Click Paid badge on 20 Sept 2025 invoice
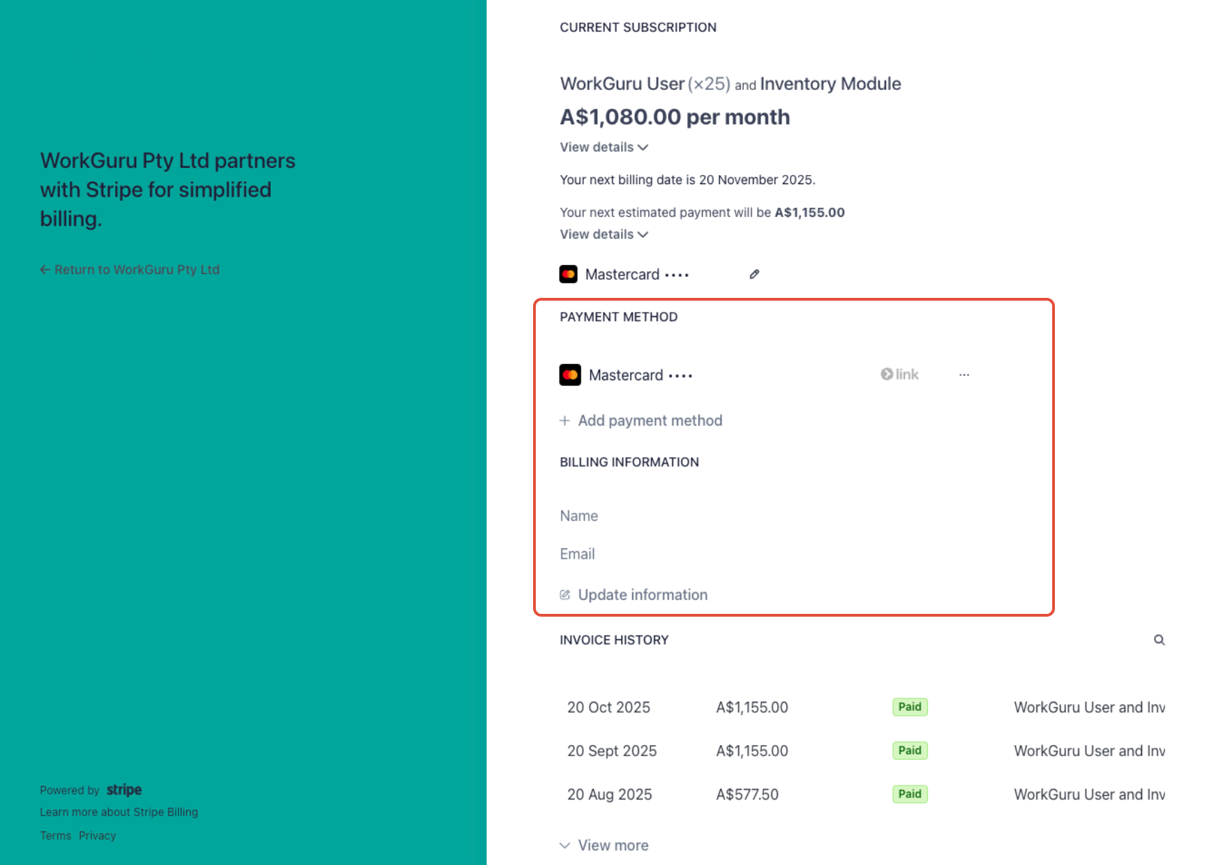This screenshot has width=1214, height=865. coord(910,751)
